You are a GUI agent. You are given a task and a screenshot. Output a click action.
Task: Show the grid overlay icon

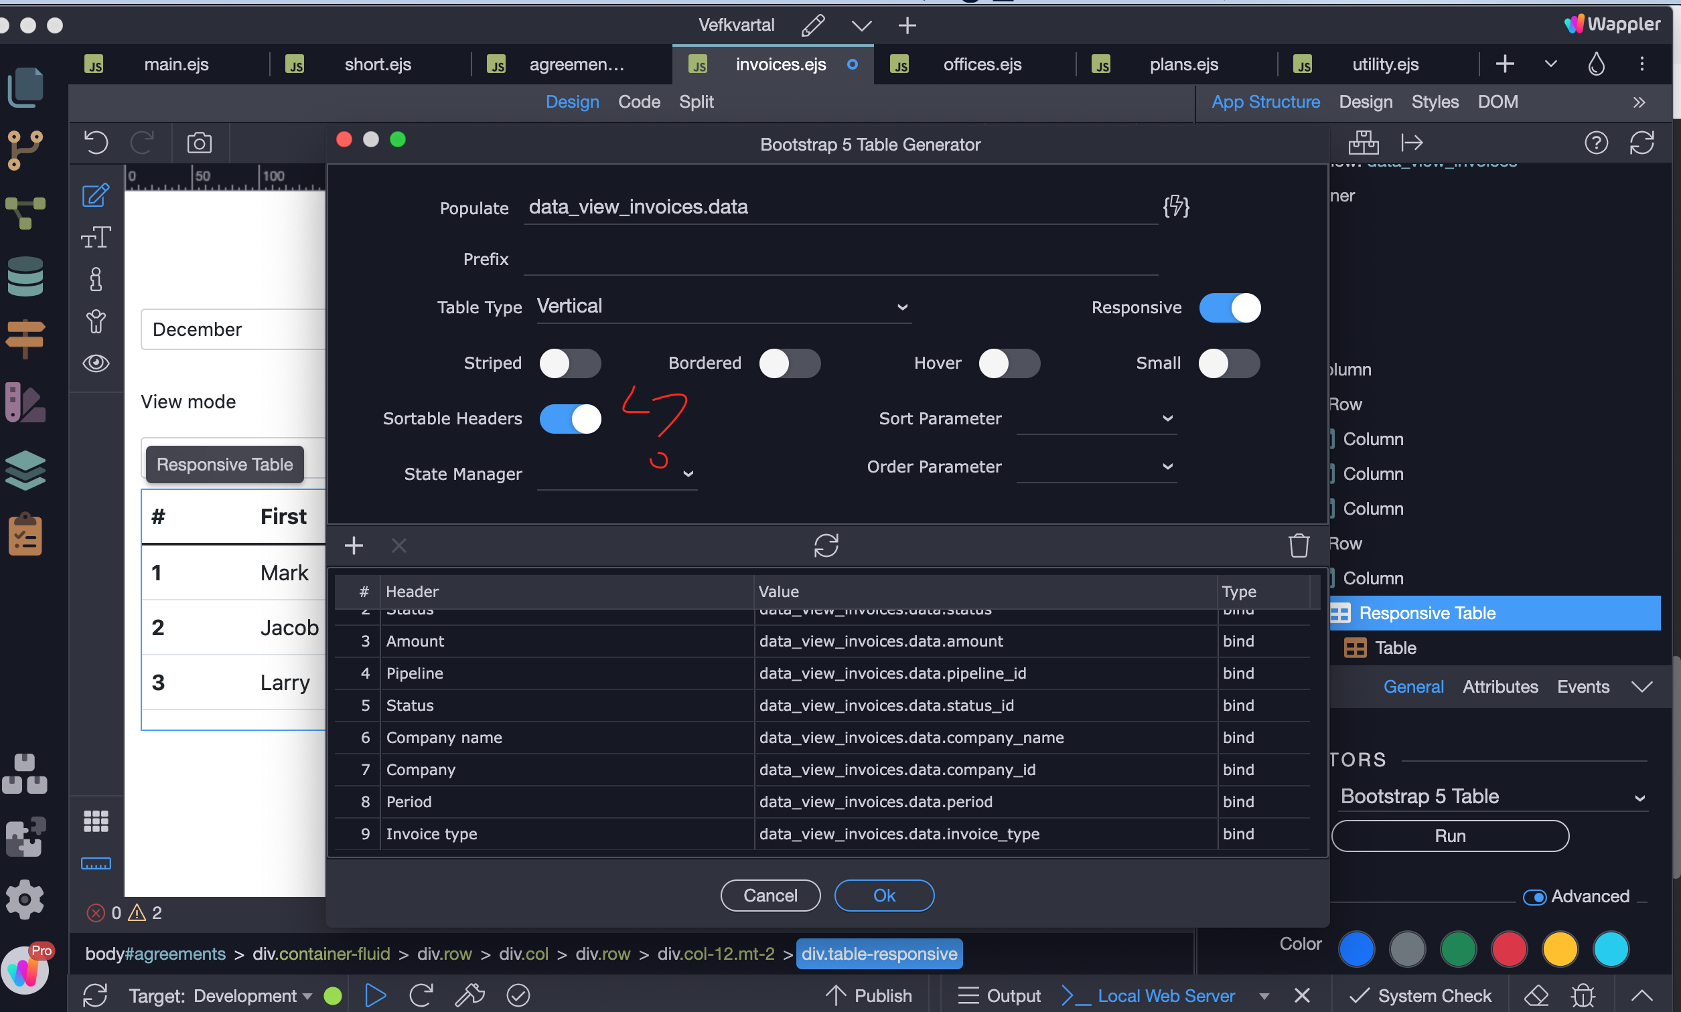pos(96,821)
